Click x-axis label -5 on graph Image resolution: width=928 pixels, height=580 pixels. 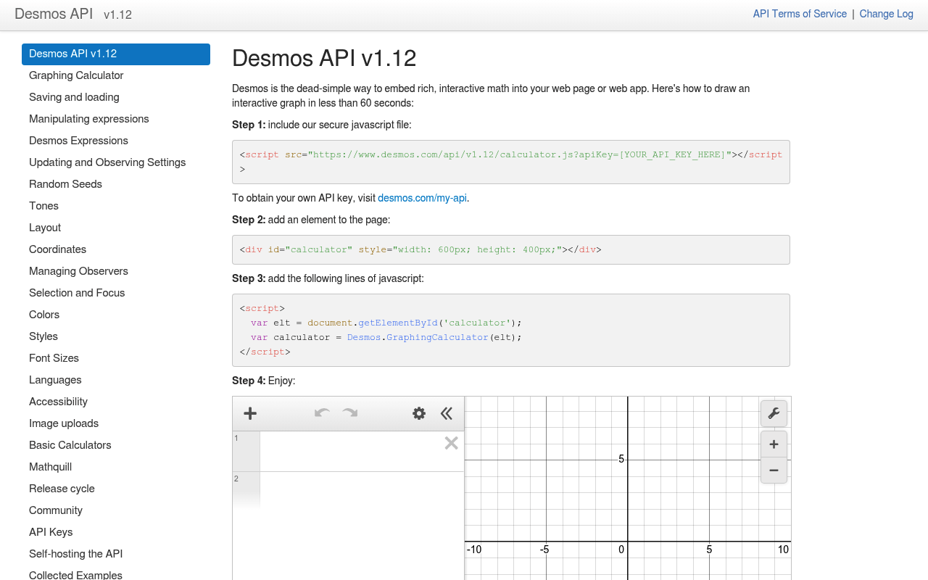click(544, 550)
